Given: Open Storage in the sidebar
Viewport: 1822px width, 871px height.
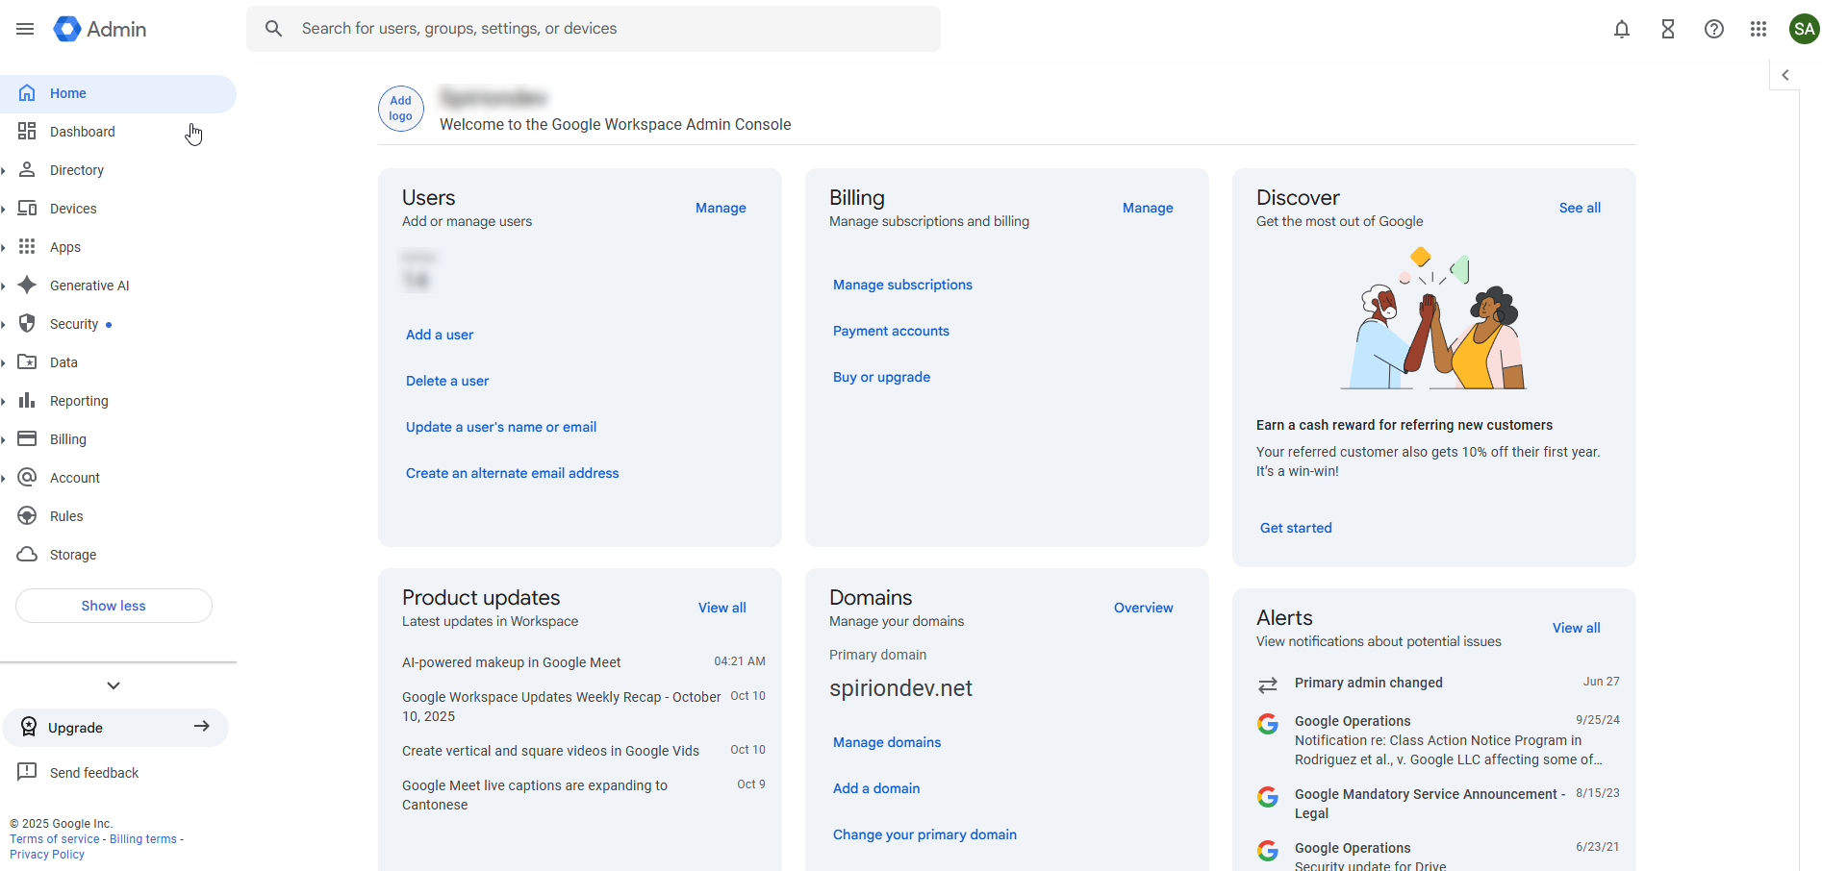Looking at the screenshot, I should 73,555.
